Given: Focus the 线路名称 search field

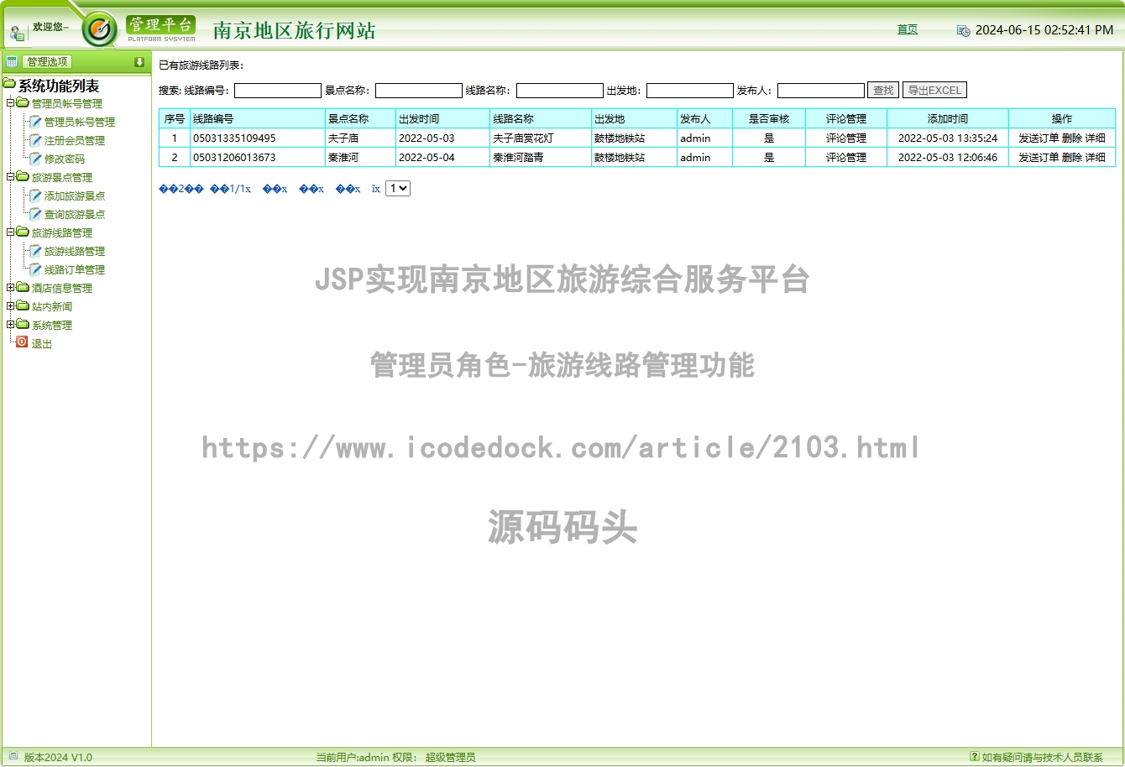Looking at the screenshot, I should tap(560, 90).
